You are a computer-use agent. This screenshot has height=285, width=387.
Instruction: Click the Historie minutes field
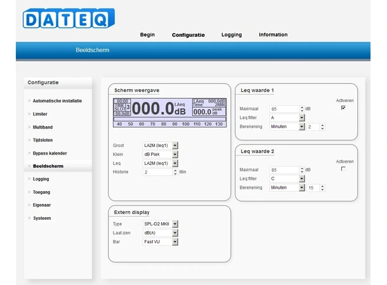click(x=157, y=172)
